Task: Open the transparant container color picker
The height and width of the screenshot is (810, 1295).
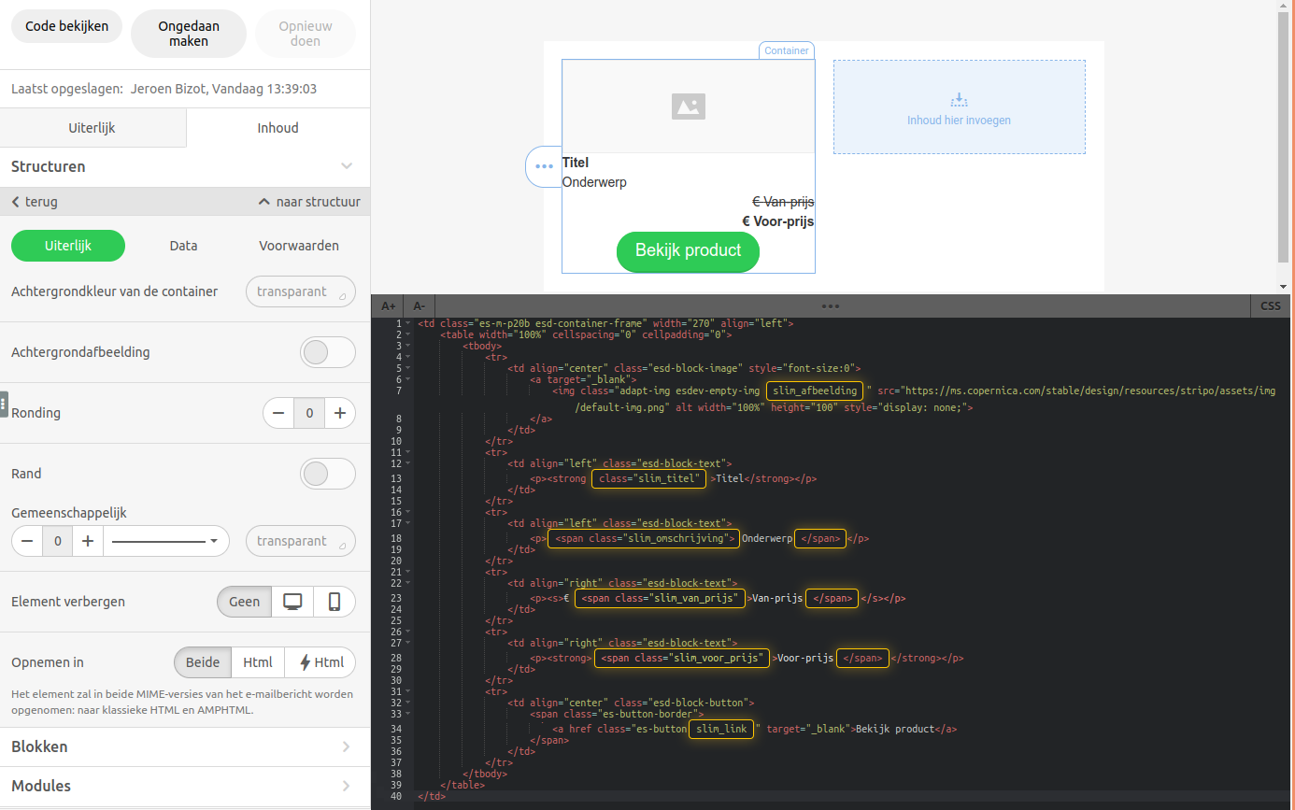Action: pos(301,291)
